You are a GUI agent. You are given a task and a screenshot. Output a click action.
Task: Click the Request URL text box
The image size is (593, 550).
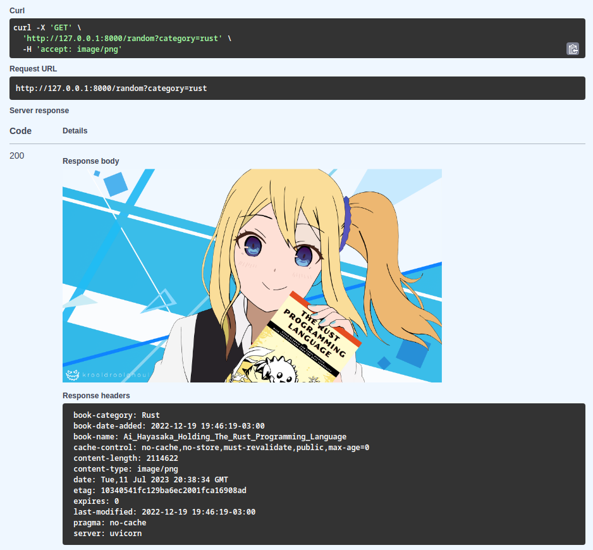pos(297,88)
